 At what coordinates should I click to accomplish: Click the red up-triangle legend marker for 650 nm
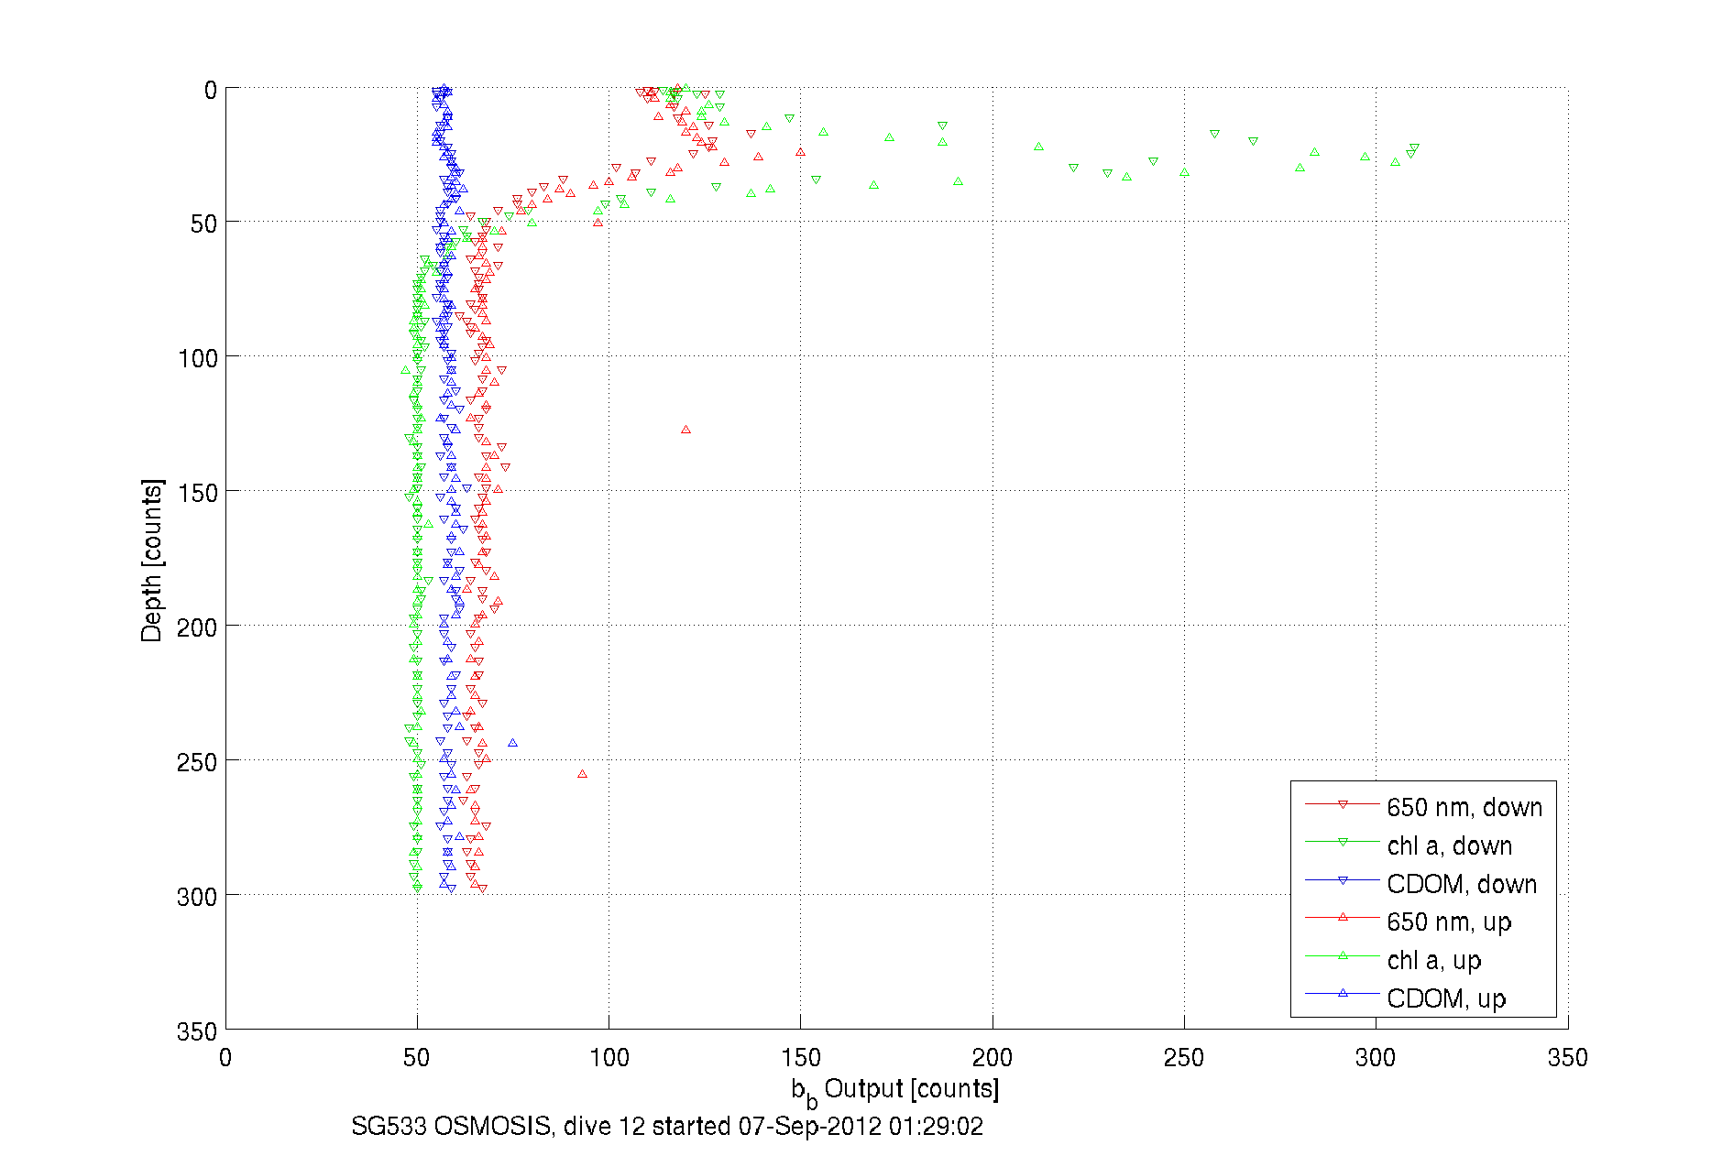click(1343, 917)
